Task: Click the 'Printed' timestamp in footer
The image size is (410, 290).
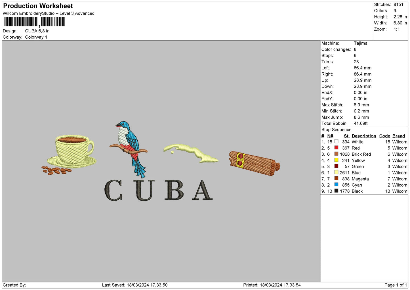Action: pos(272,285)
